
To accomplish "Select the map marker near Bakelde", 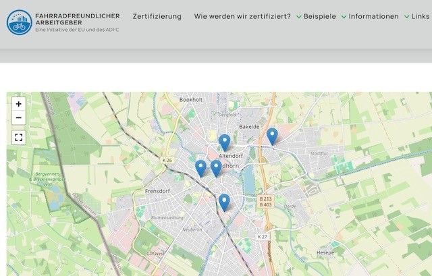I will tap(272, 136).
